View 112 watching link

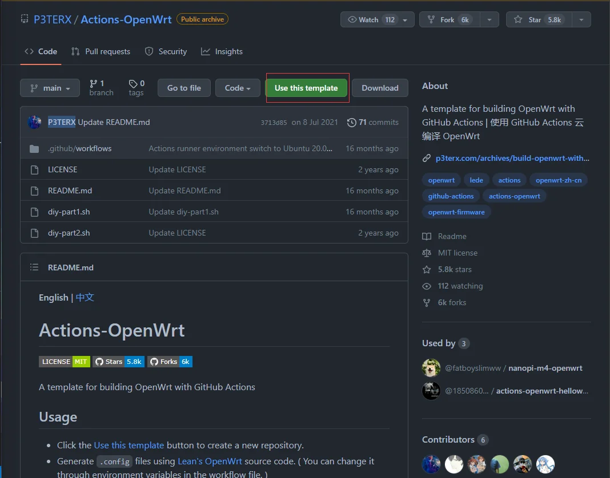[x=452, y=286]
